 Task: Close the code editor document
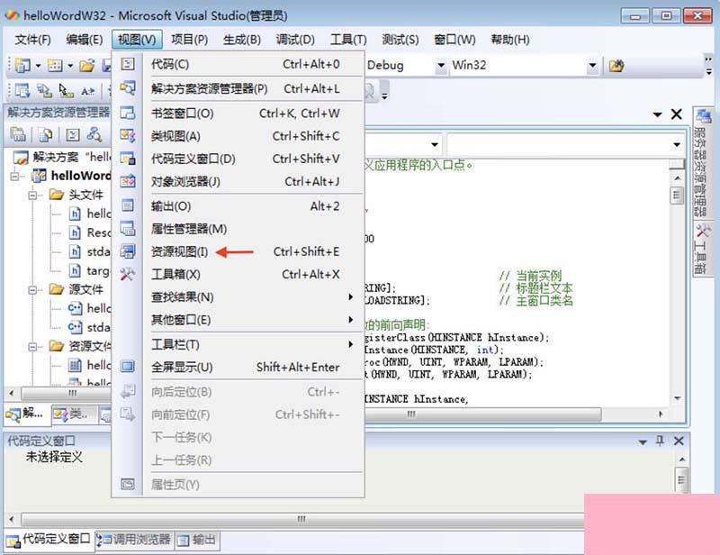pyautogui.click(x=676, y=114)
